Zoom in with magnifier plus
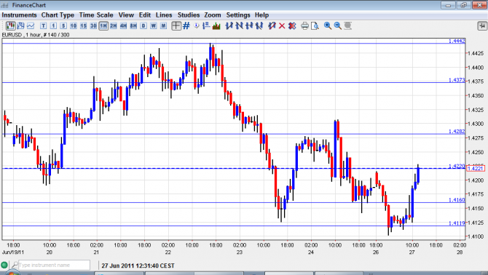 (328, 25)
